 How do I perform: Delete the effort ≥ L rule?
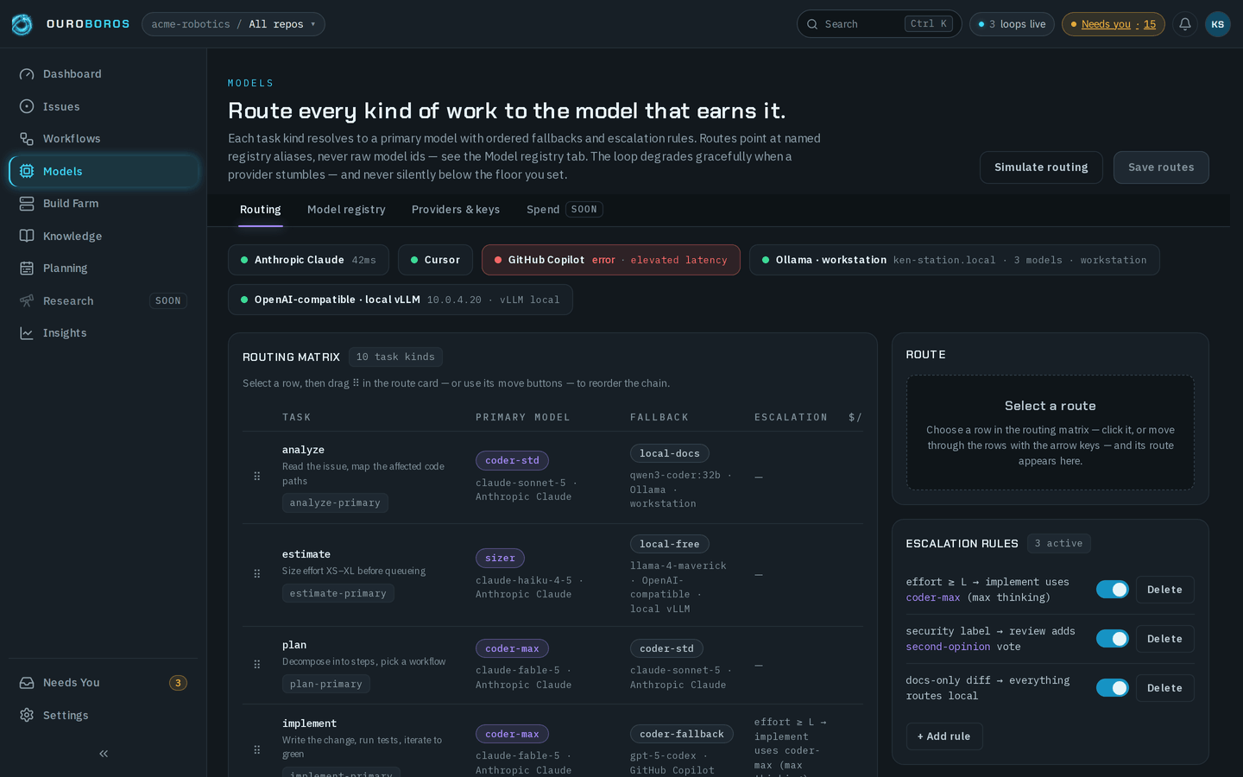pyautogui.click(x=1164, y=590)
